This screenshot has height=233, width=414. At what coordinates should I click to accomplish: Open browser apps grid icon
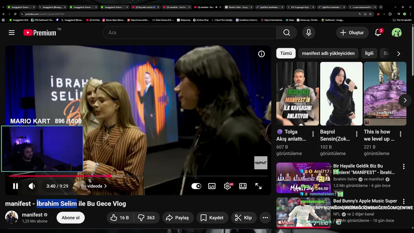point(3,20)
